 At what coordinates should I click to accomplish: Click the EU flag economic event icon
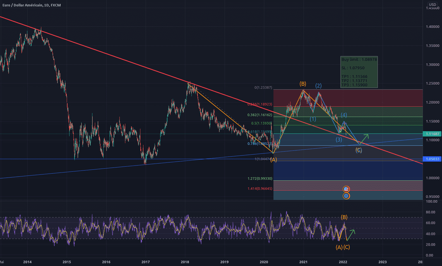(346, 196)
